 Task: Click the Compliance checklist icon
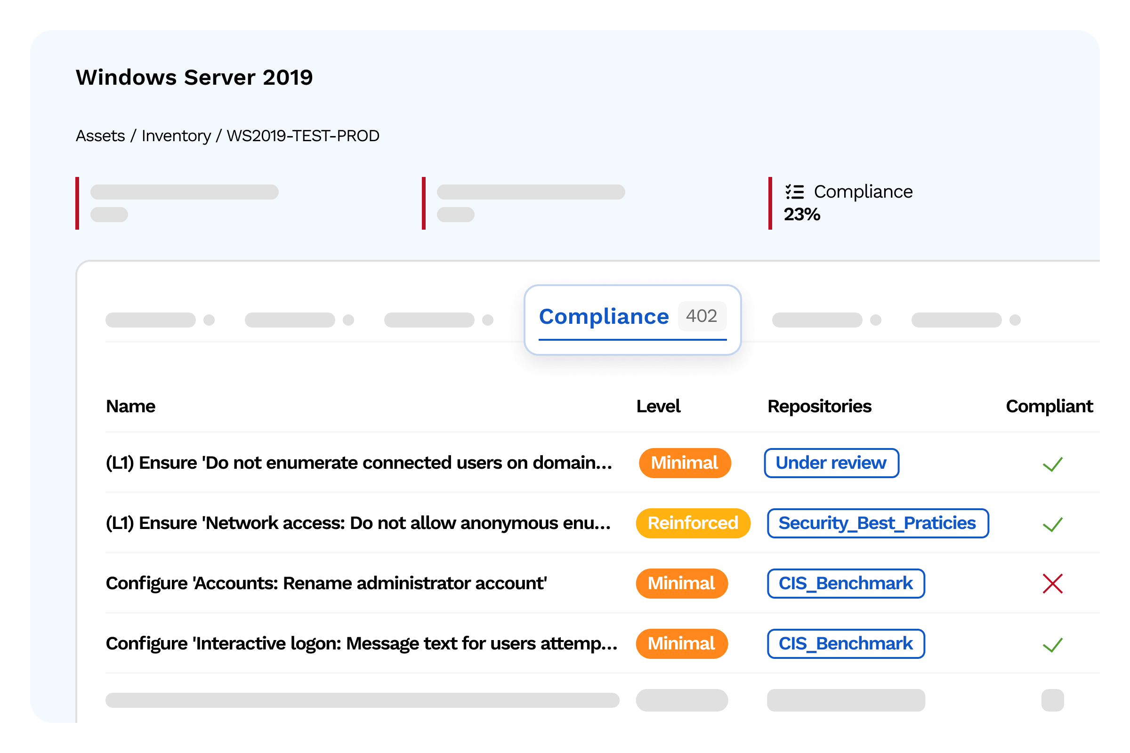[794, 192]
